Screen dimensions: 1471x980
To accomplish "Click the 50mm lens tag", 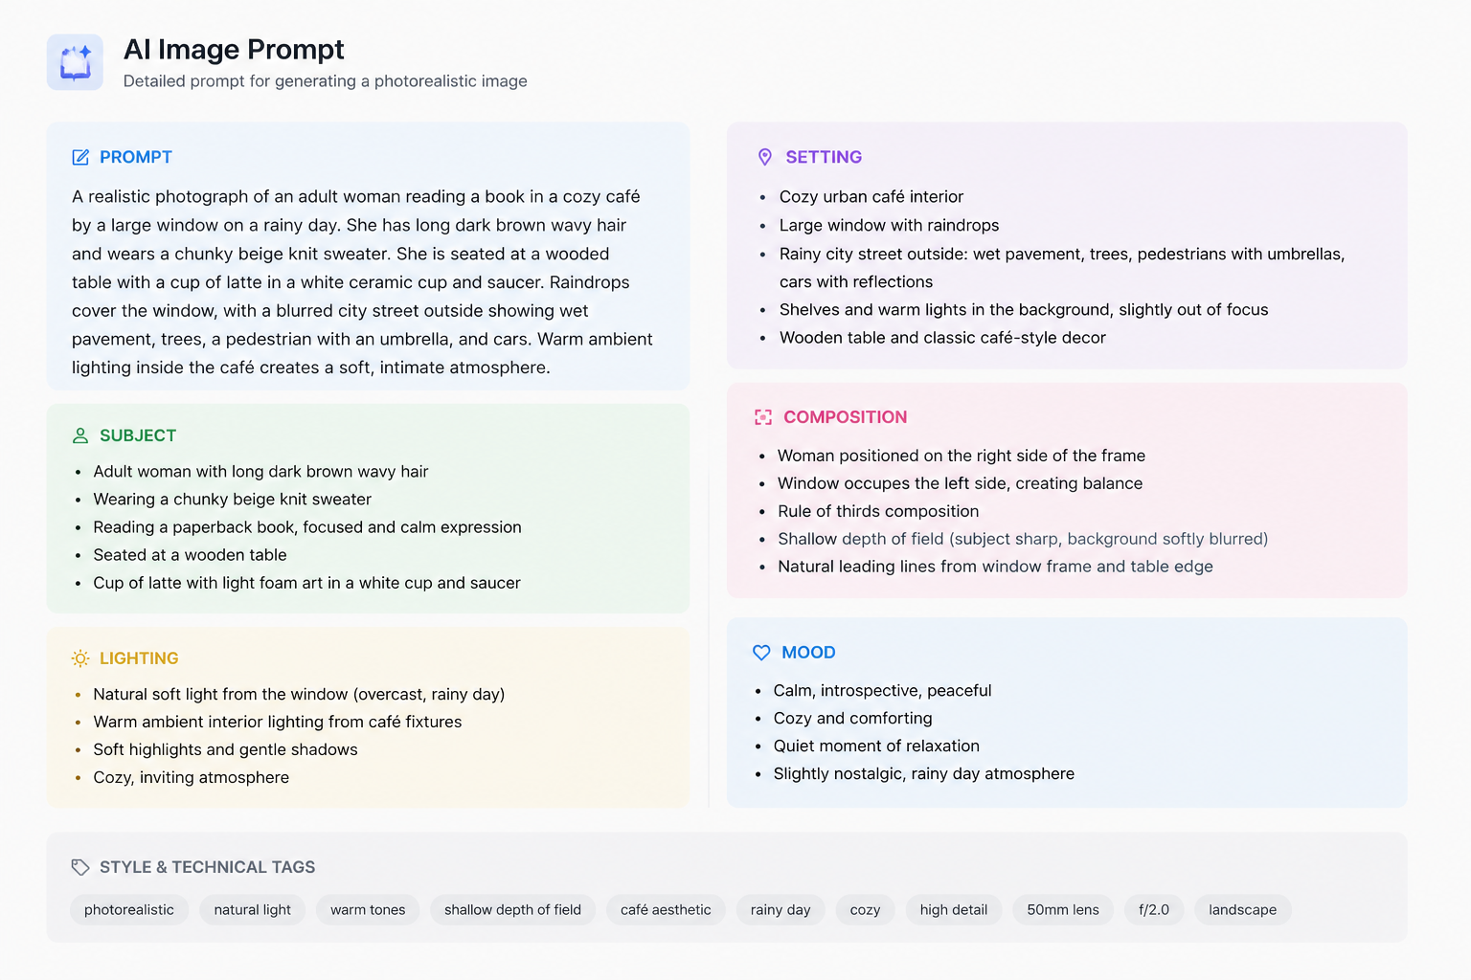I will pos(1063,910).
